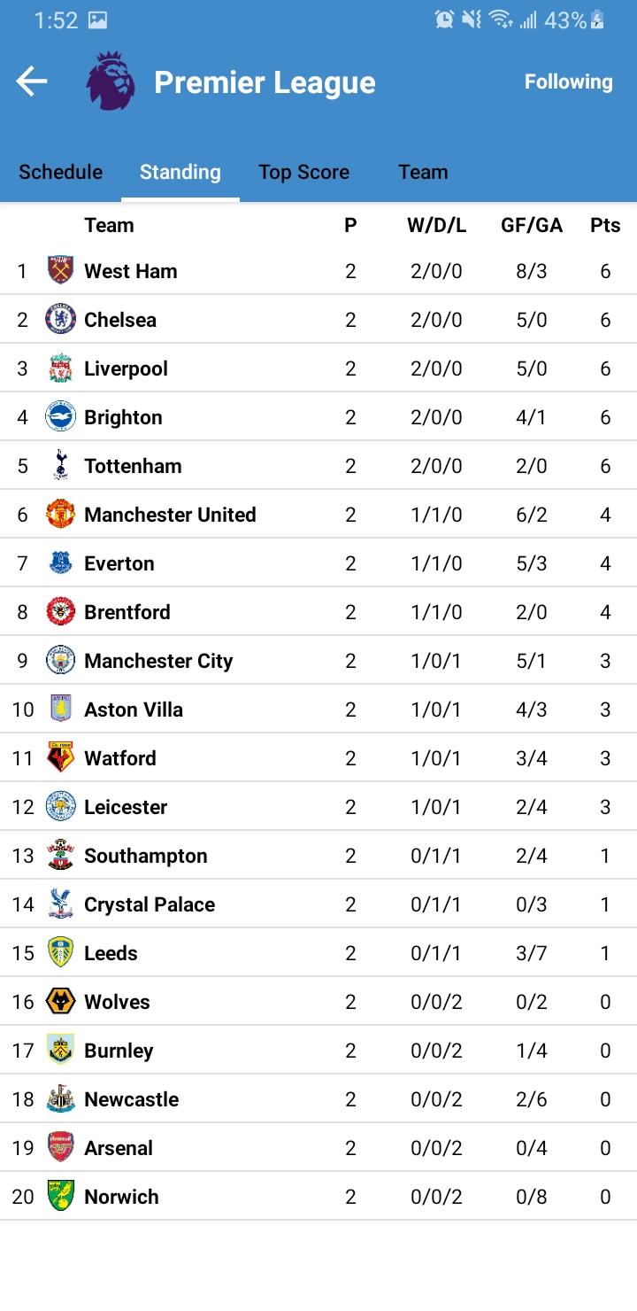This screenshot has width=637, height=1311.
Task: Tap the Chelsea club badge
Action: click(60, 319)
